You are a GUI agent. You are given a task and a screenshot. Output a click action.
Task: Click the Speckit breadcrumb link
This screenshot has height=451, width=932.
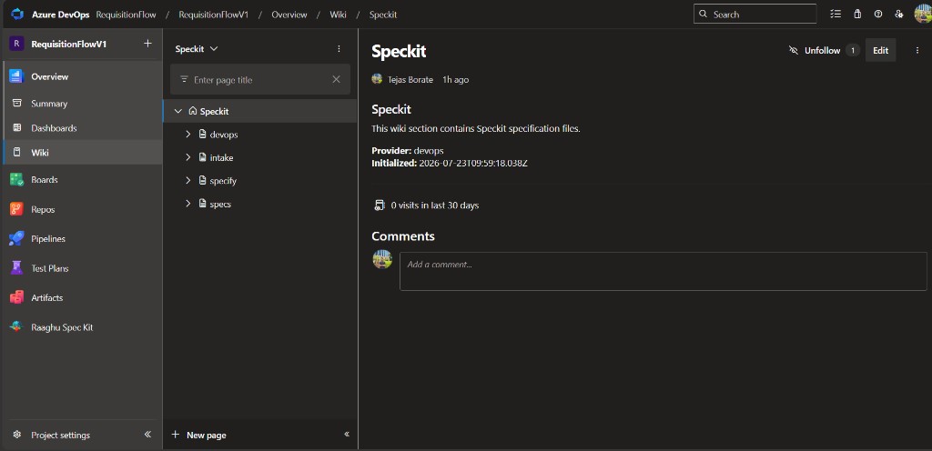(x=383, y=15)
